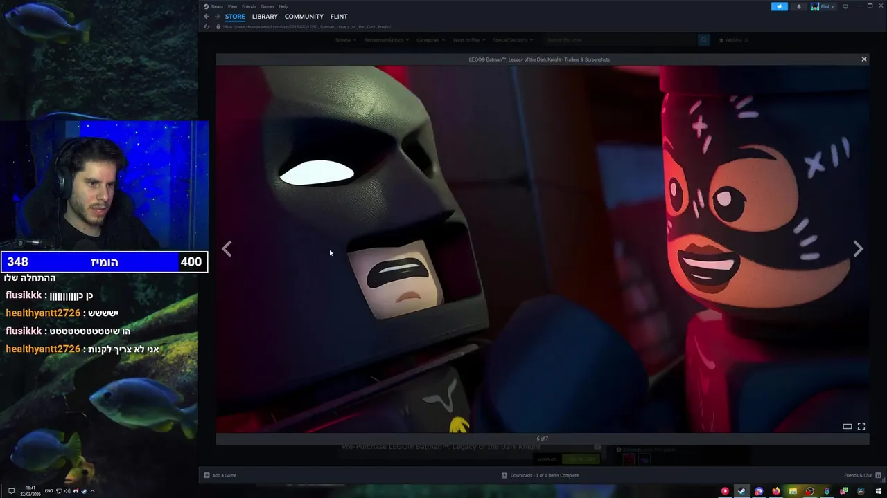Viewport: 887px width, 498px height.
Task: Open the FLINT profile tab
Action: tap(339, 17)
